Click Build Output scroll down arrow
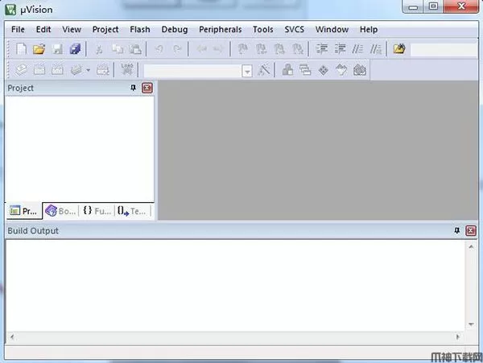Viewport: 483px width, 363px height. click(471, 324)
